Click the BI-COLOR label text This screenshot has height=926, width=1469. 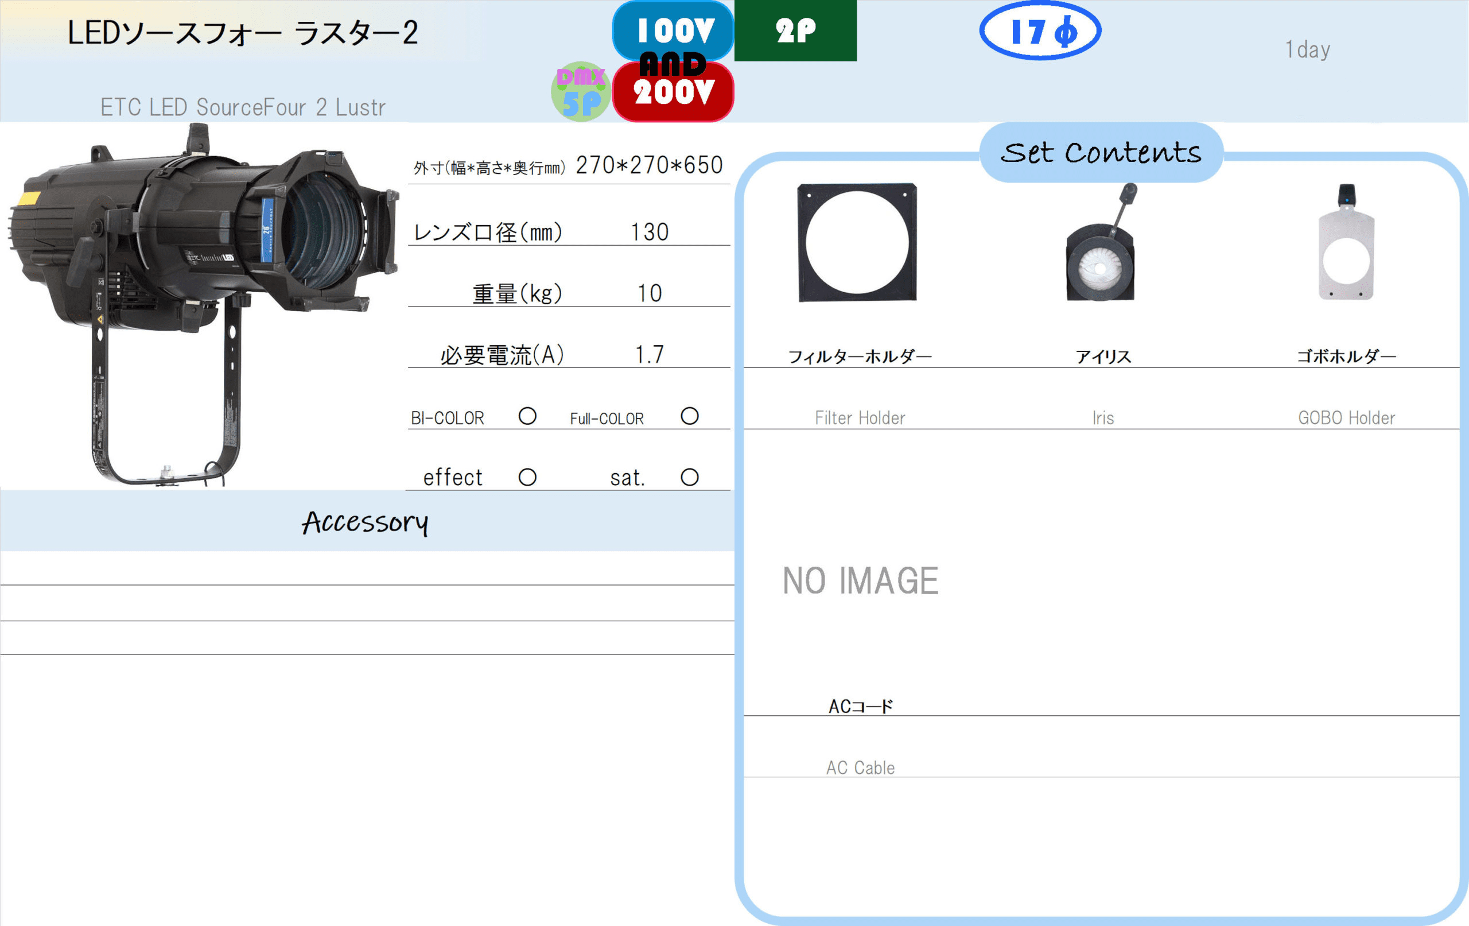pos(447,418)
